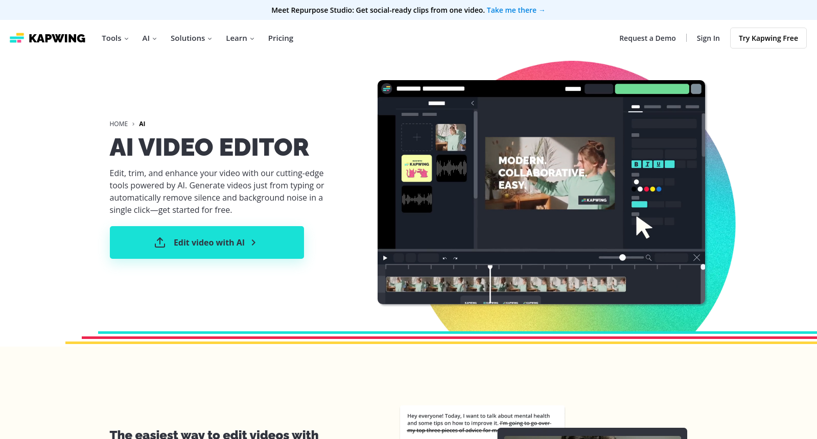Viewport: 817px width, 439px height.
Task: Open the "Take me there" banner link
Action: coord(516,10)
